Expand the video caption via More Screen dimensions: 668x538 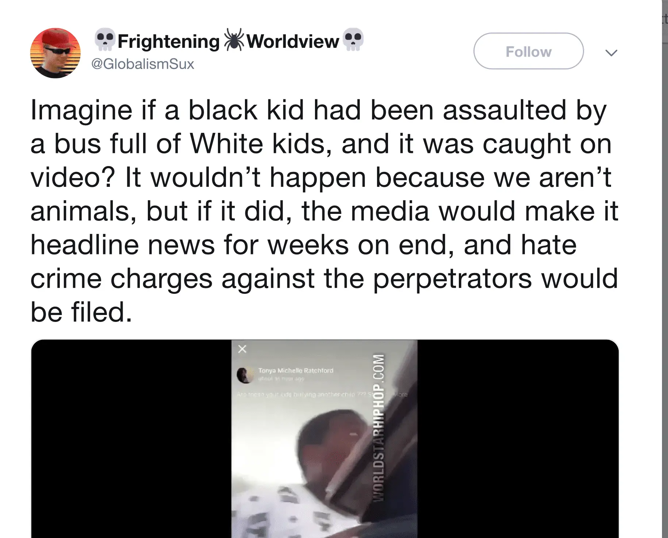402,395
